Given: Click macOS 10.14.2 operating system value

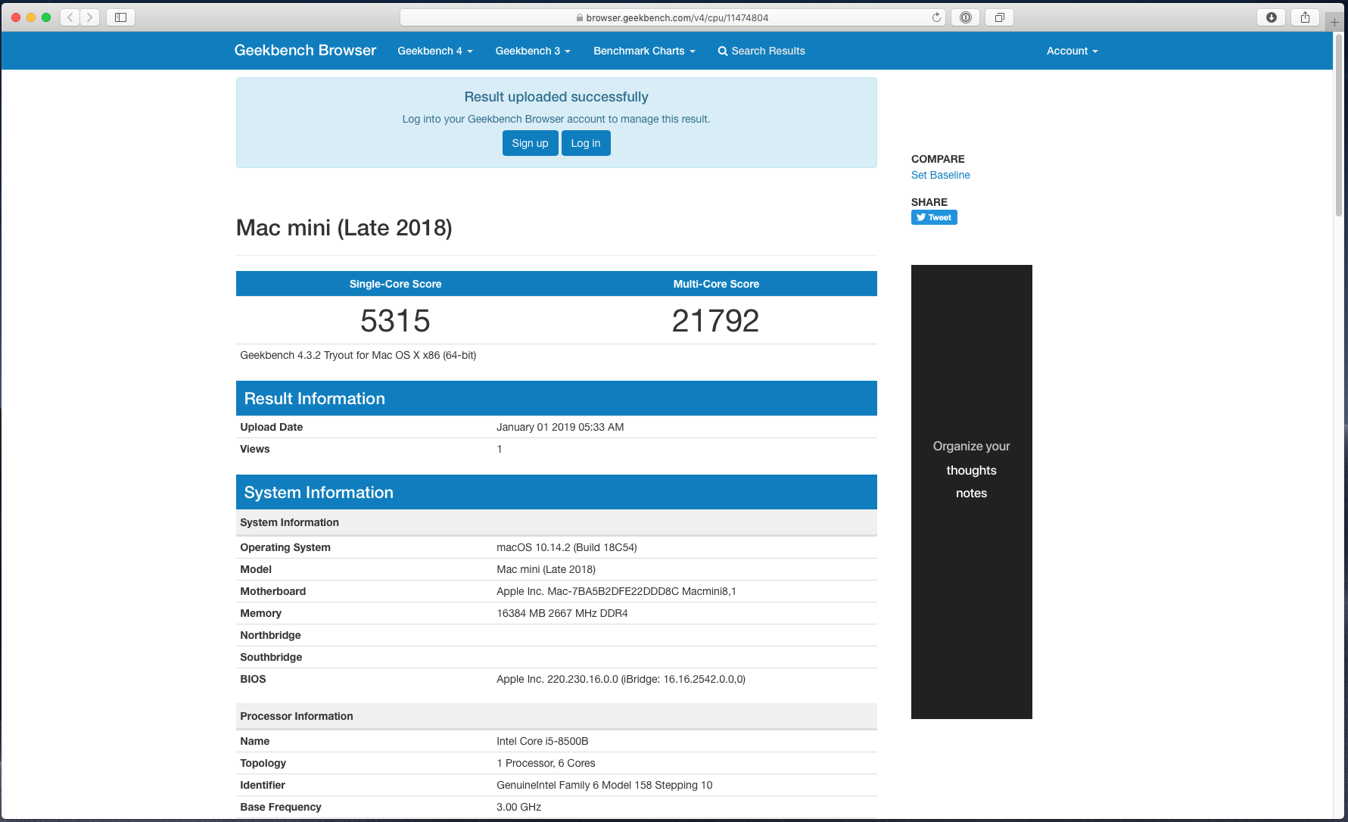Looking at the screenshot, I should pos(567,547).
